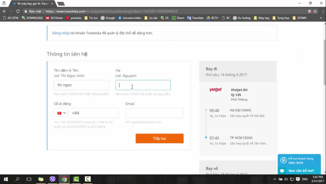Viewport: 326px width, 184px height.
Task: Click VJ-135 flight number text
Action: [236, 95]
